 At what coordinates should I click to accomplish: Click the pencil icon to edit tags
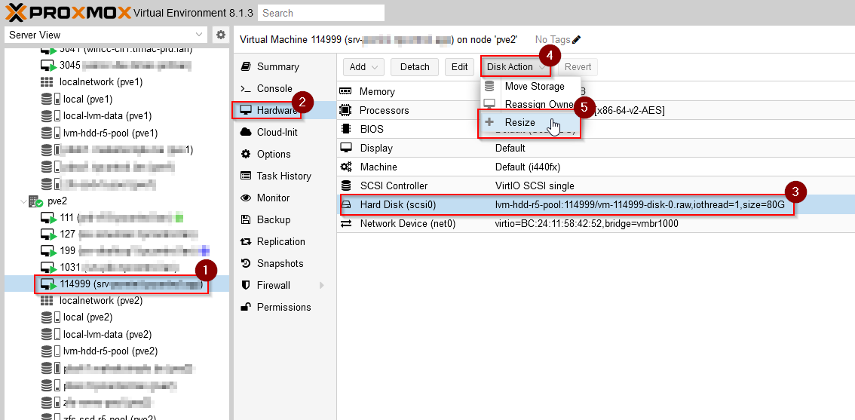click(x=577, y=39)
